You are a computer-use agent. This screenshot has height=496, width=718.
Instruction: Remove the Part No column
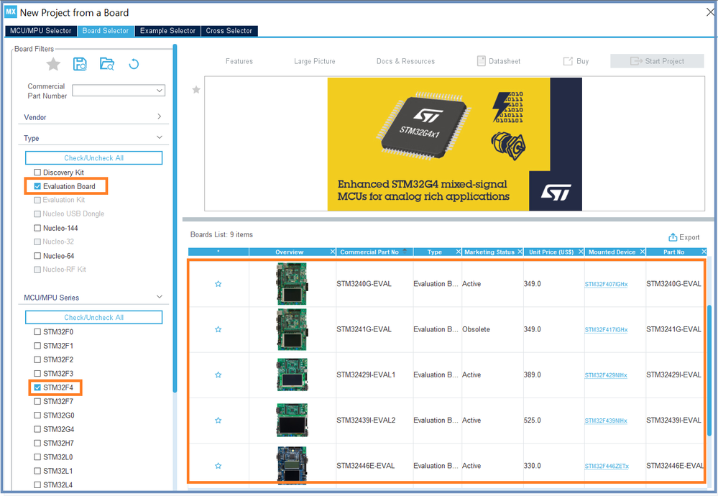[704, 252]
